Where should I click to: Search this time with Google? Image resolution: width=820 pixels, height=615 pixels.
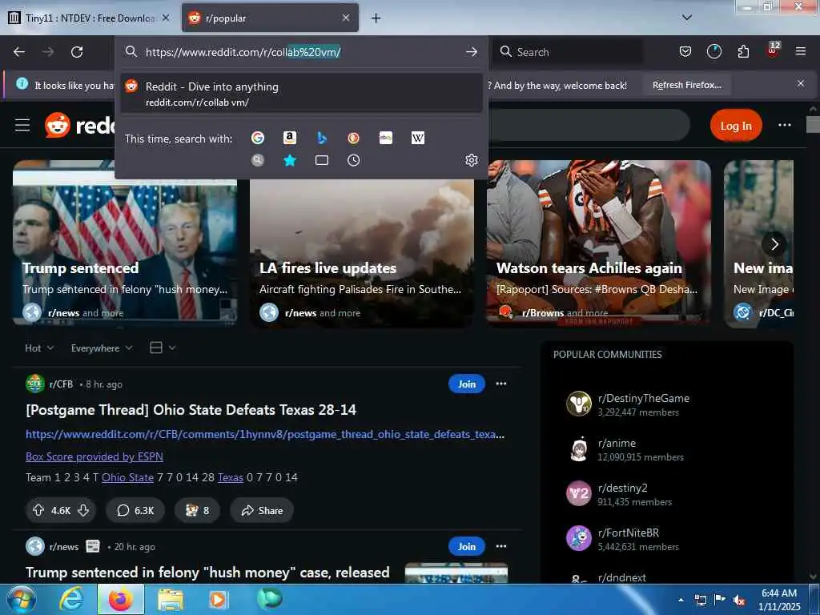tap(257, 138)
